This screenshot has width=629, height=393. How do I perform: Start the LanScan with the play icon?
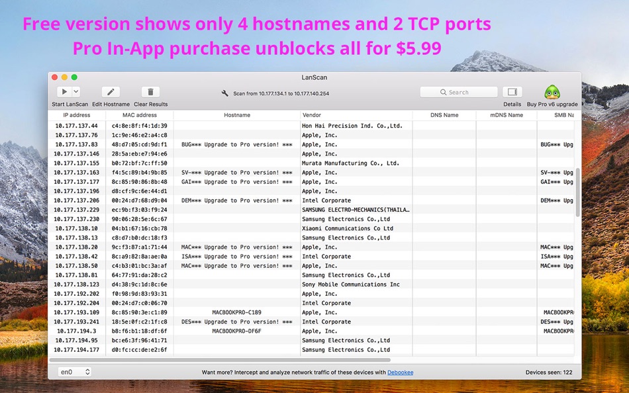(64, 92)
